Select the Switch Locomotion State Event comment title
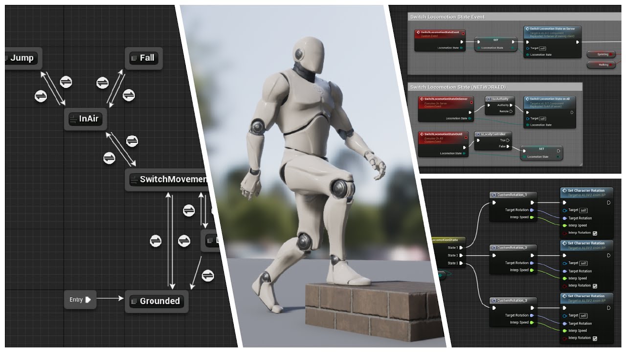 click(x=447, y=17)
